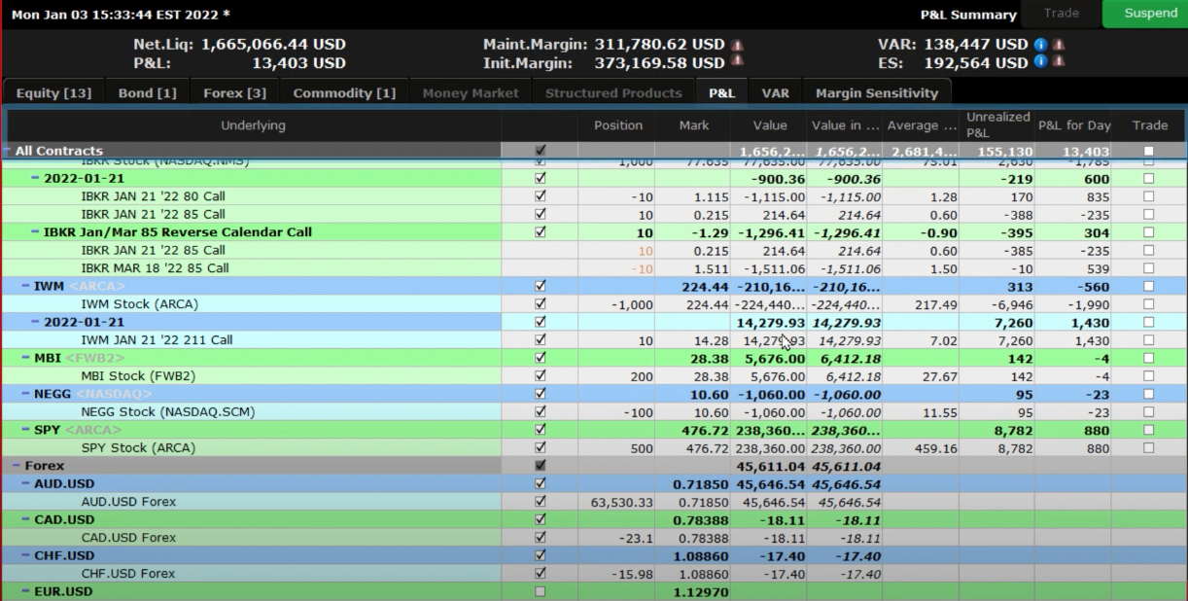Screen dimensions: 1188x601
Task: Click the alert bell icon next to ES
Action: coord(1057,62)
